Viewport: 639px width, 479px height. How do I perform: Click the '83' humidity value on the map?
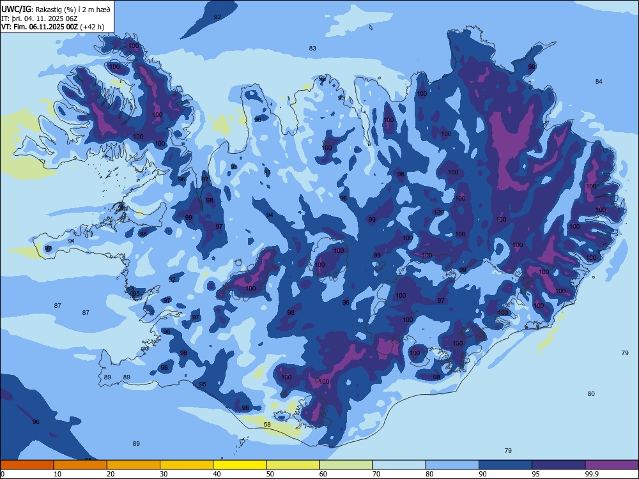click(x=312, y=48)
